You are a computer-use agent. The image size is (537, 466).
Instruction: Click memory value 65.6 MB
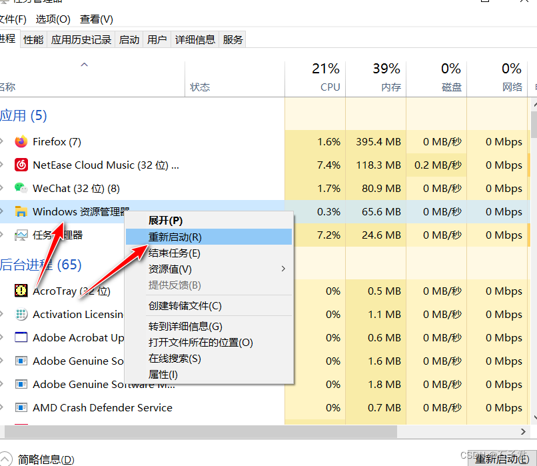[381, 211]
